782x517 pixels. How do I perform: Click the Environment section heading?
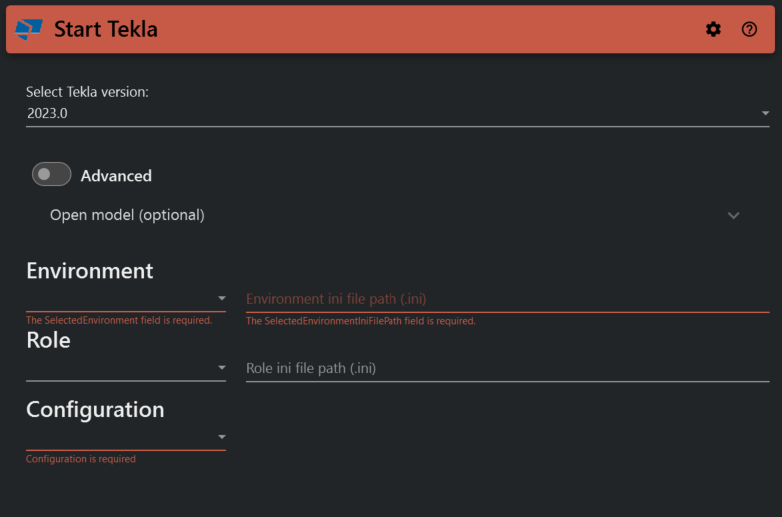pos(90,271)
